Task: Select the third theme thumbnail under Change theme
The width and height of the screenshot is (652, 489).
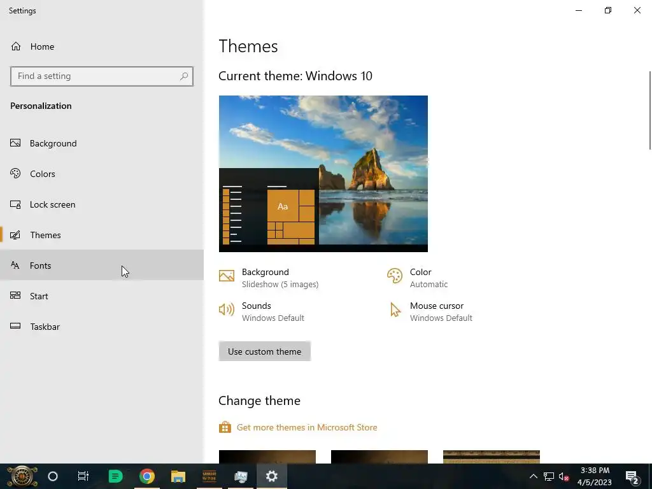Action: click(x=492, y=457)
